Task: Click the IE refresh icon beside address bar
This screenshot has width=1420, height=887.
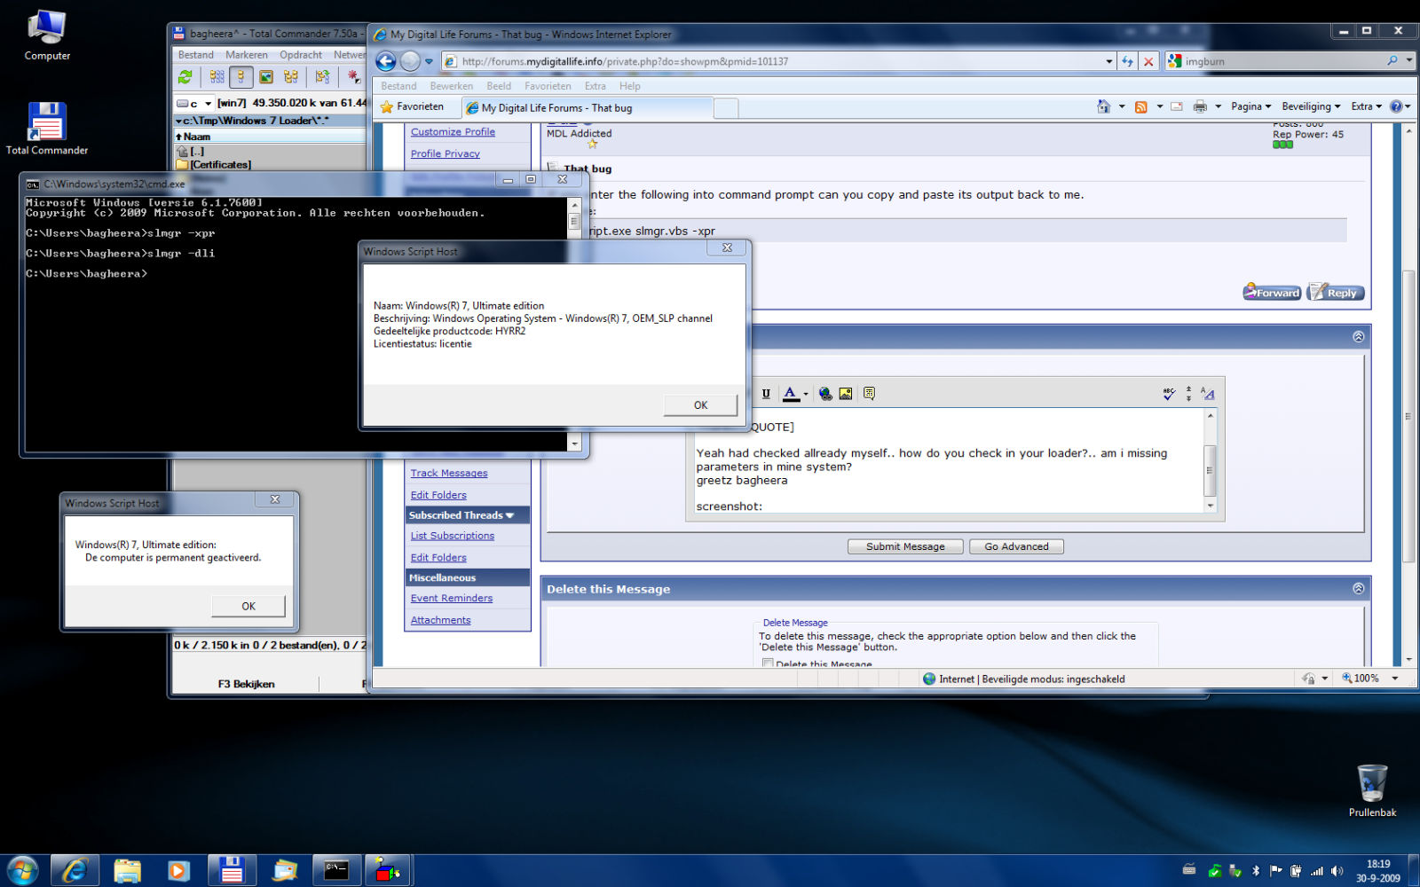Action: pyautogui.click(x=1127, y=61)
